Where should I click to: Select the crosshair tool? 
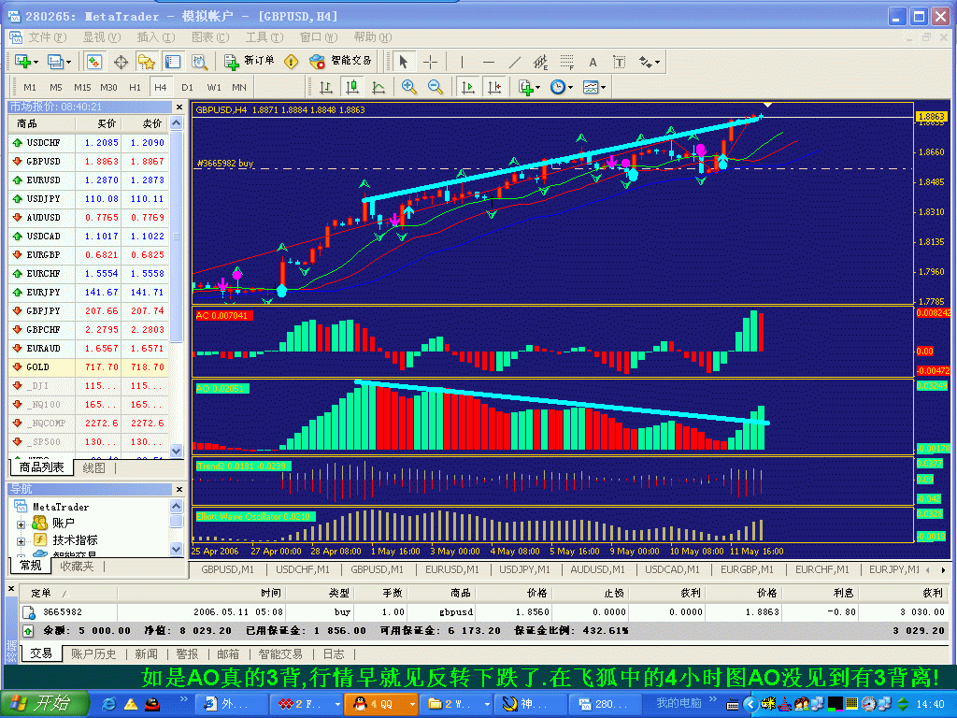pyautogui.click(x=430, y=62)
